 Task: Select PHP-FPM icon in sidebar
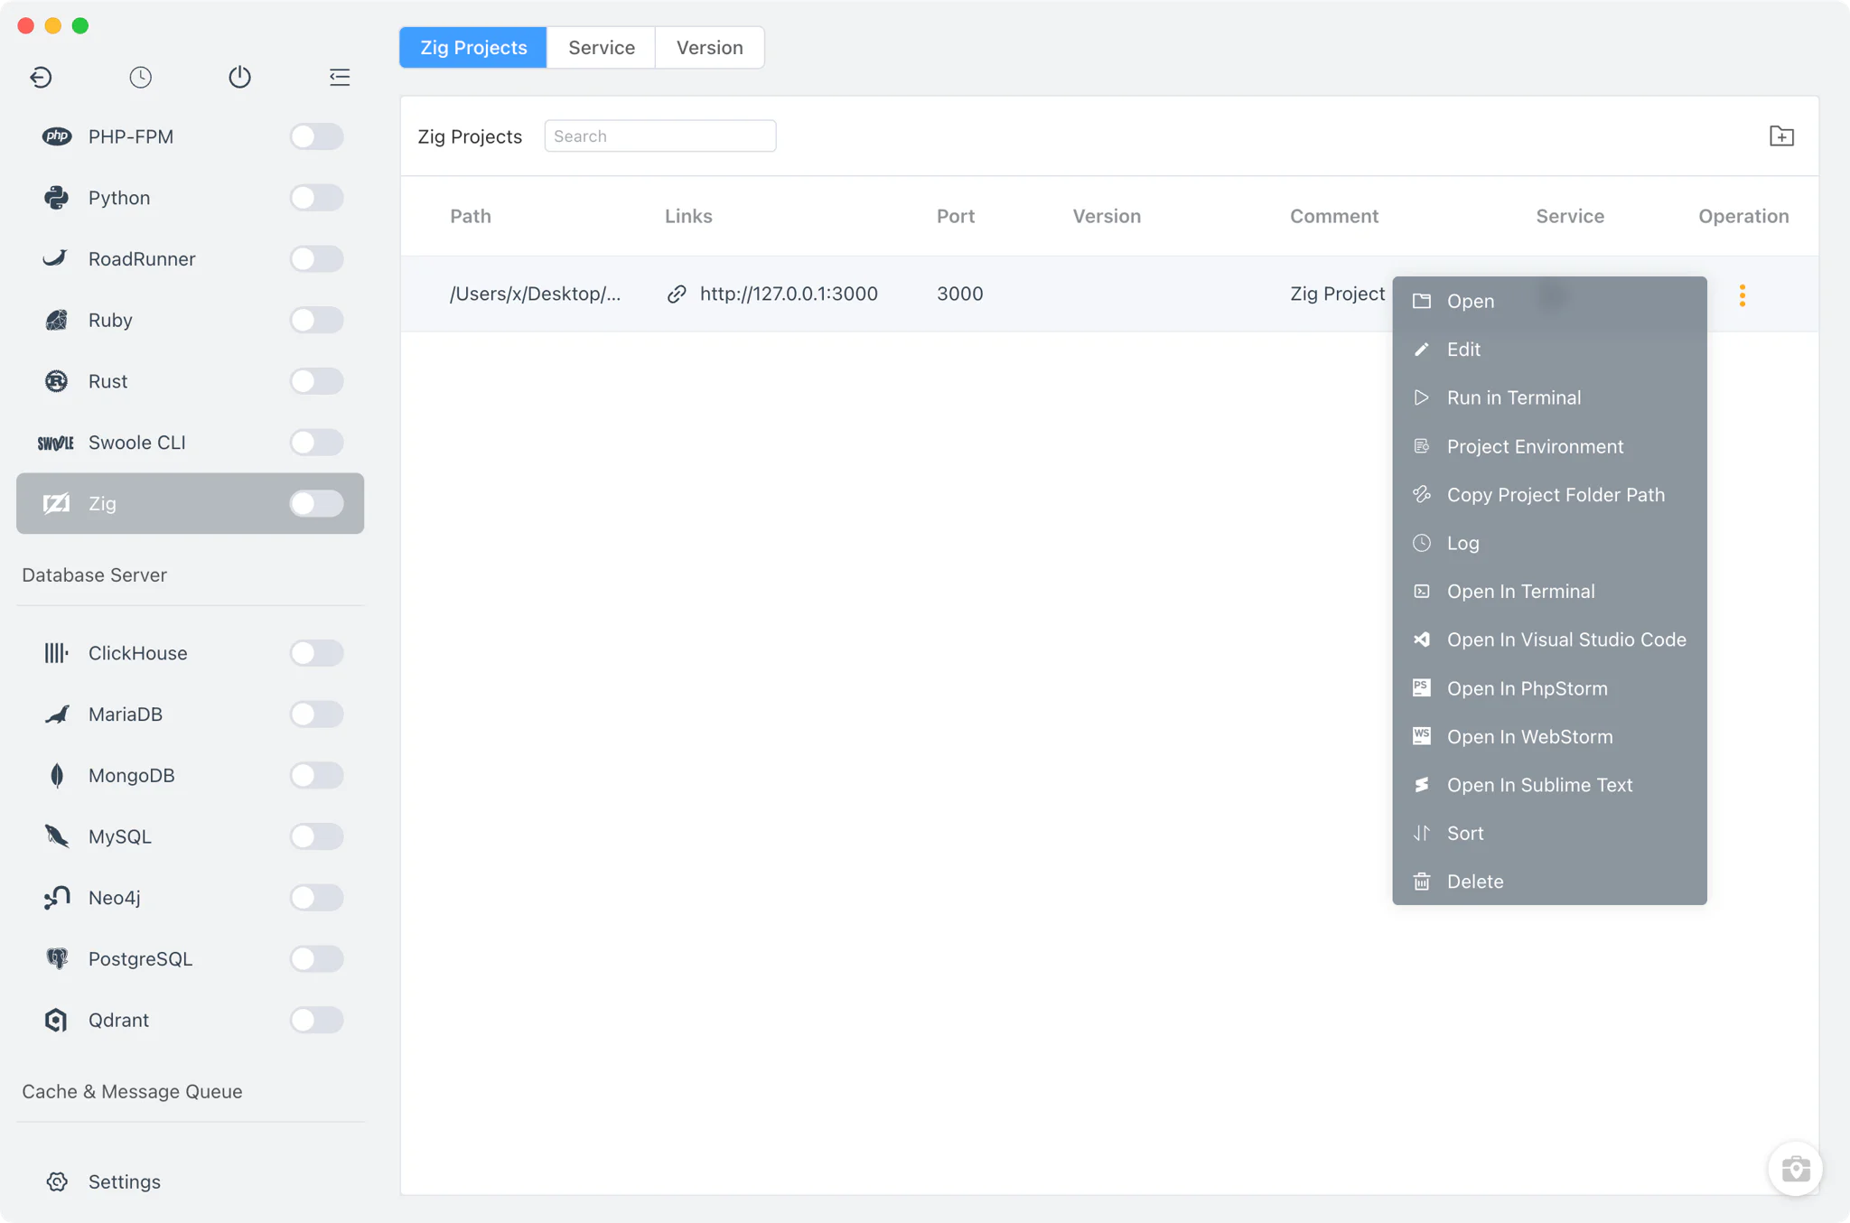(56, 136)
